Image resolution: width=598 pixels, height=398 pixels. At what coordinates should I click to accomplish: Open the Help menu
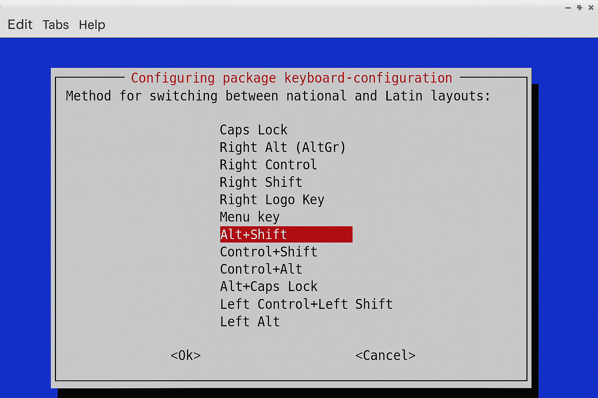click(x=92, y=24)
